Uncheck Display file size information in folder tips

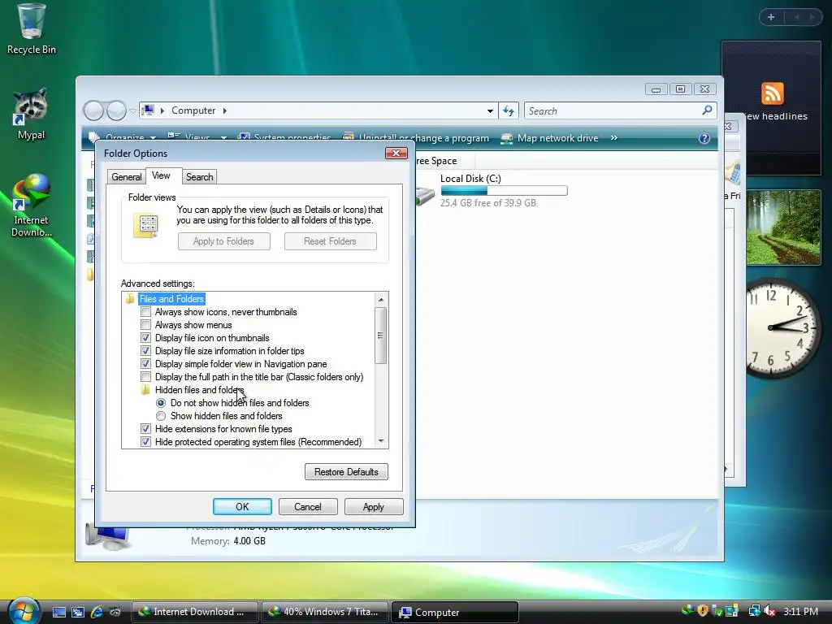[146, 351]
